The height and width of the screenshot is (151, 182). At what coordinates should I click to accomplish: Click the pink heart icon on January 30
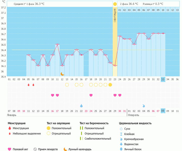pos(120,95)
